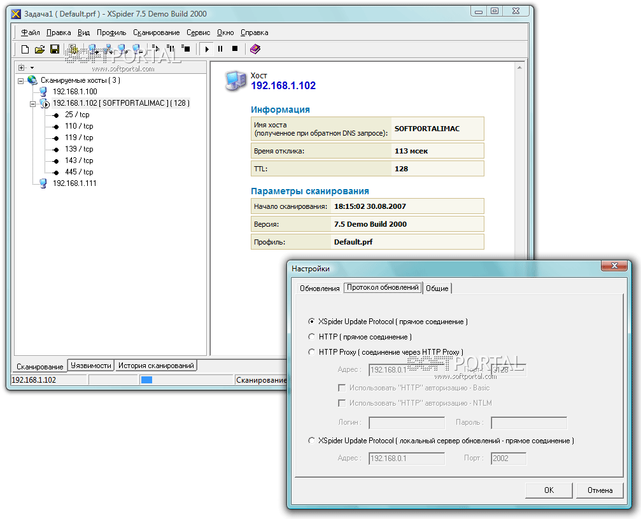This screenshot has height=519, width=641.
Task: Click the globe icon beside Сканируемые хосты
Action: (x=32, y=80)
